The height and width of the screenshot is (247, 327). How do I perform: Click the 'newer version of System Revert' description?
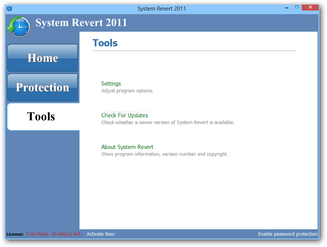168,122
